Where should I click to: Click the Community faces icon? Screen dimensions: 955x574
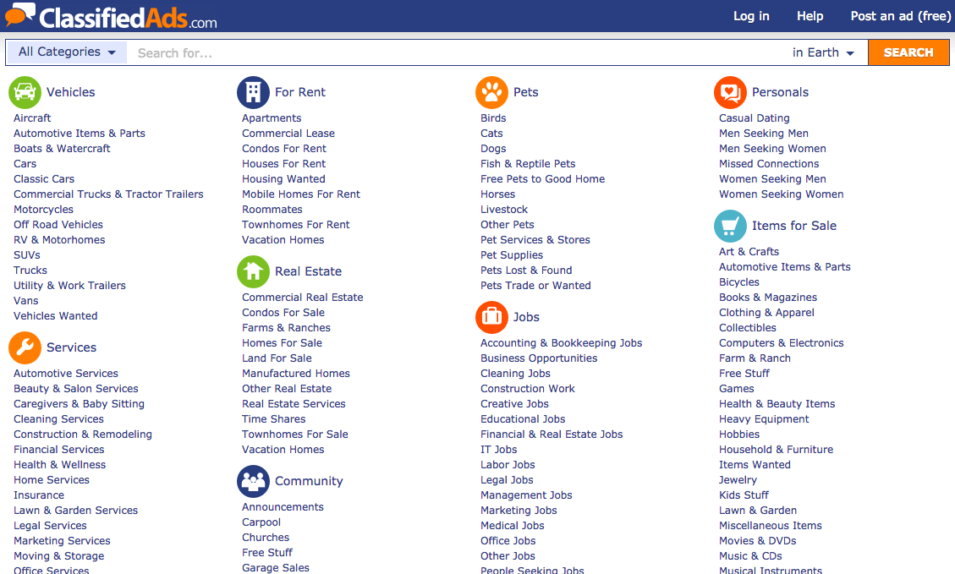click(x=253, y=480)
